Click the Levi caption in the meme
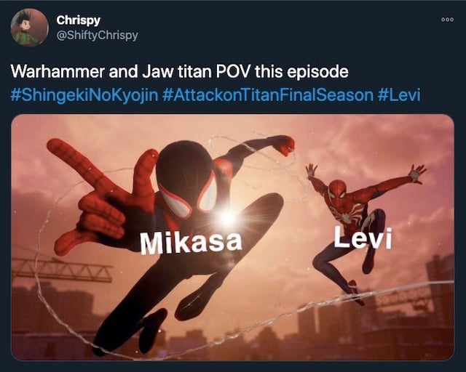Image resolution: width=466 pixels, height=372 pixels. click(x=363, y=238)
